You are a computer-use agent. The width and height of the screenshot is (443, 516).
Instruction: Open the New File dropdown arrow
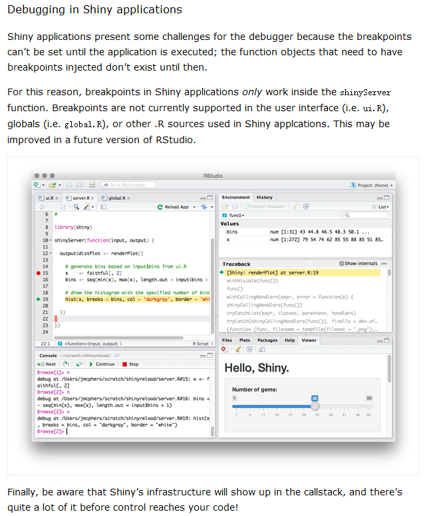tap(43, 185)
